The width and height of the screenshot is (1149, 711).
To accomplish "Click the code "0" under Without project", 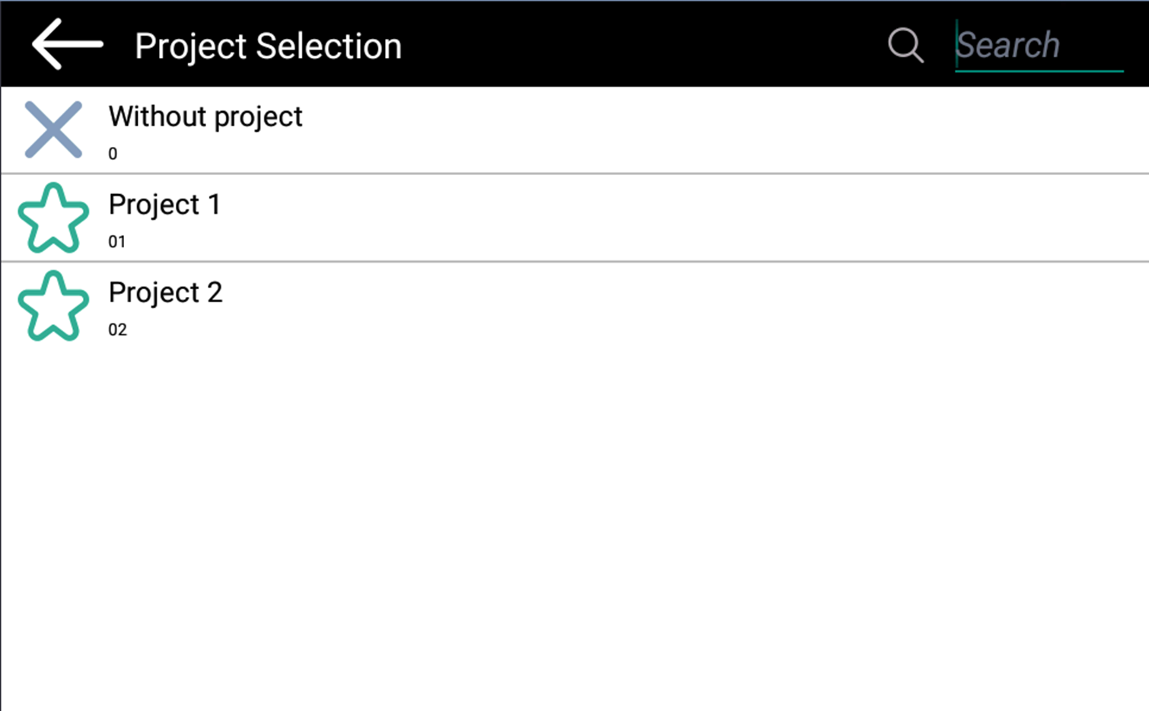I will [113, 154].
